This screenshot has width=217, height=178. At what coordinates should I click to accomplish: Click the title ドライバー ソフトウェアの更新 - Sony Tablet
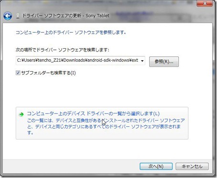66,16
